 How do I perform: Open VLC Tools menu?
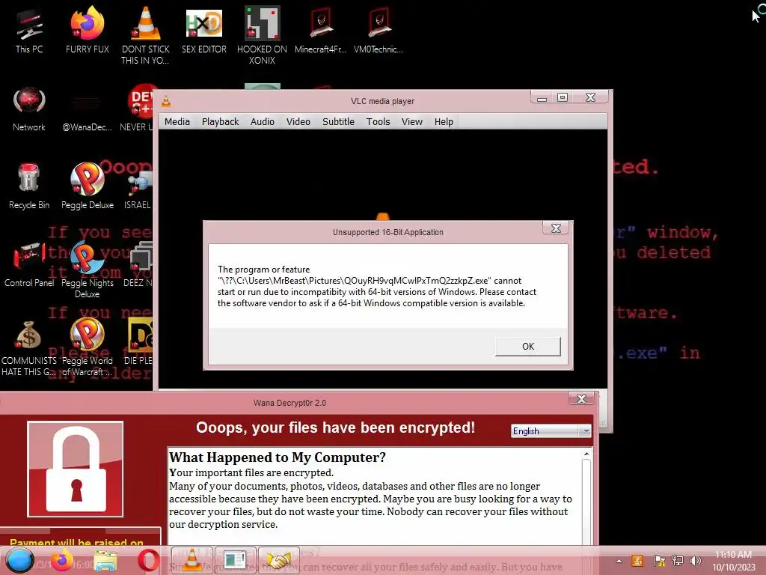[x=378, y=122]
